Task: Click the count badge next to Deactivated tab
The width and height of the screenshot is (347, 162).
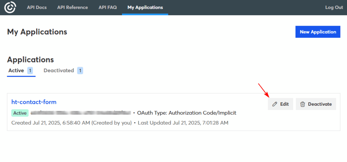Action: coord(80,71)
